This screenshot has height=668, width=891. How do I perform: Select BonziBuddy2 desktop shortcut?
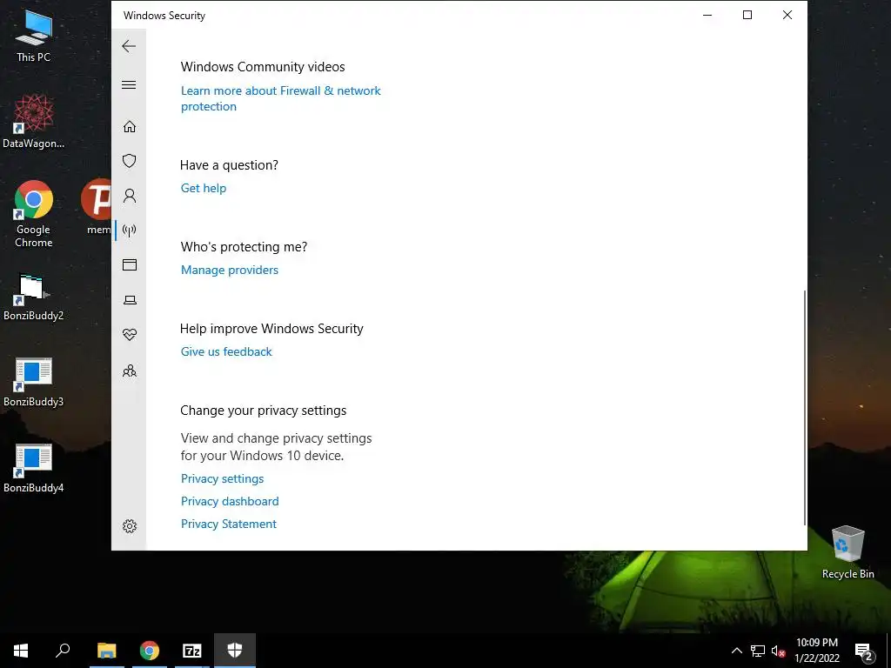pyautogui.click(x=34, y=297)
